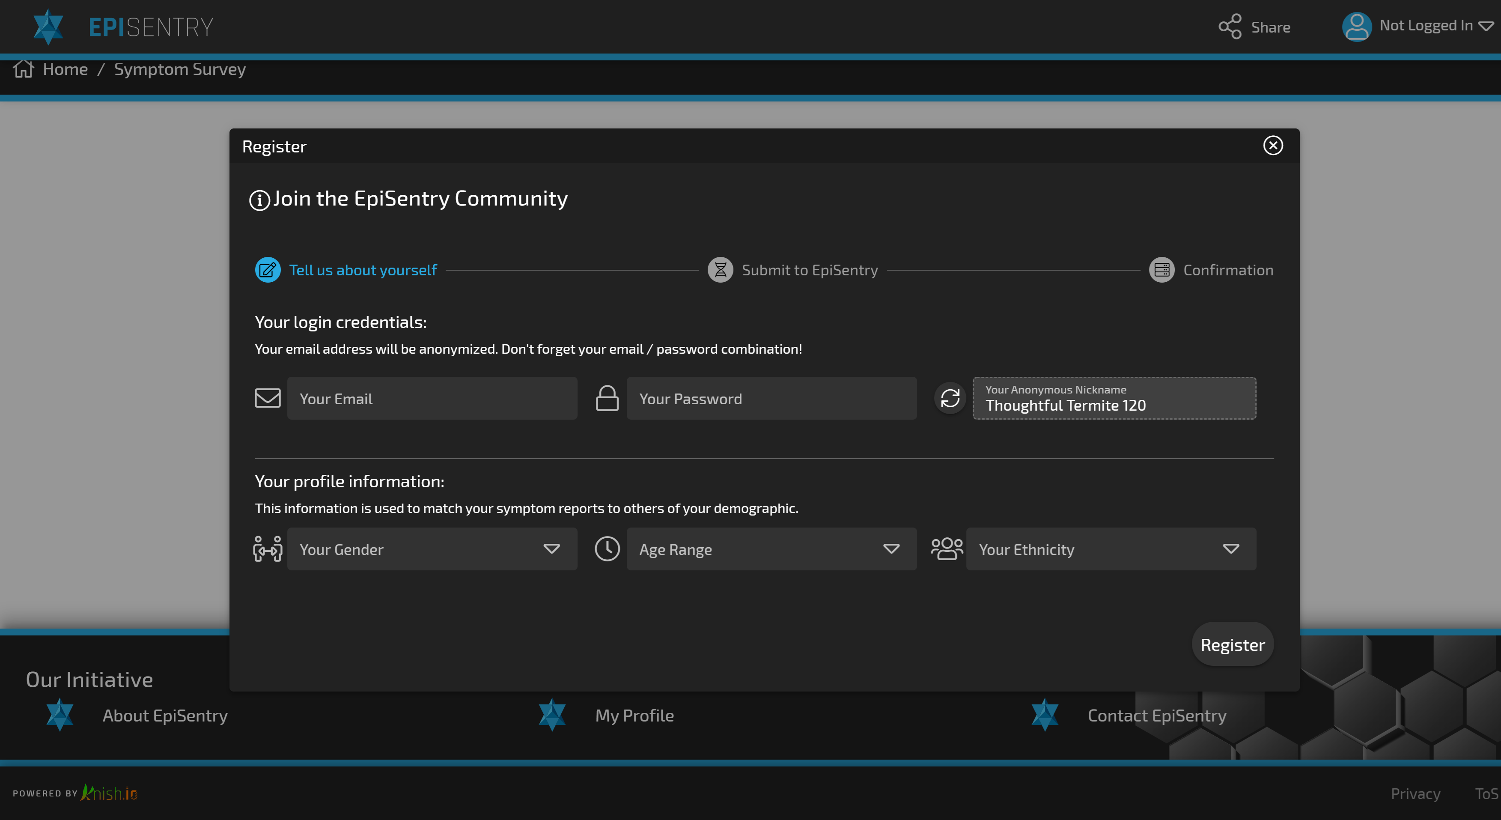The image size is (1501, 820).
Task: Click the pencil Tell us about yourself icon
Action: (268, 271)
